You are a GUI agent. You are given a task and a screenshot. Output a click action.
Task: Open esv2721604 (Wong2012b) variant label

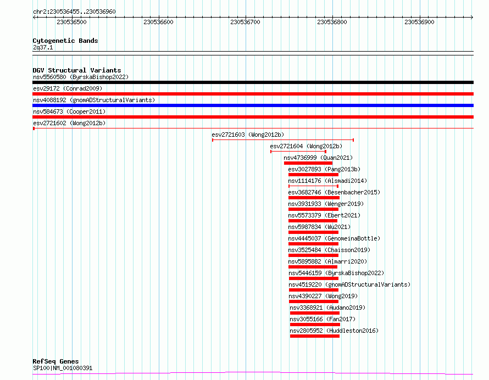[x=306, y=146]
